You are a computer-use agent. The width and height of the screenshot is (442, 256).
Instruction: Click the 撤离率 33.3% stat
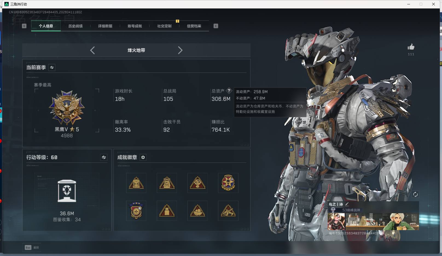123,126
